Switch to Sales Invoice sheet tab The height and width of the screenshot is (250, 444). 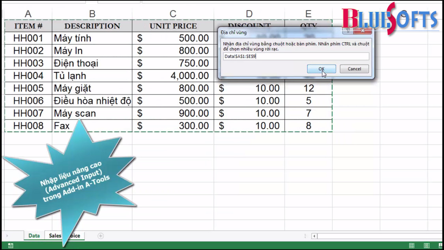[x=55, y=236]
